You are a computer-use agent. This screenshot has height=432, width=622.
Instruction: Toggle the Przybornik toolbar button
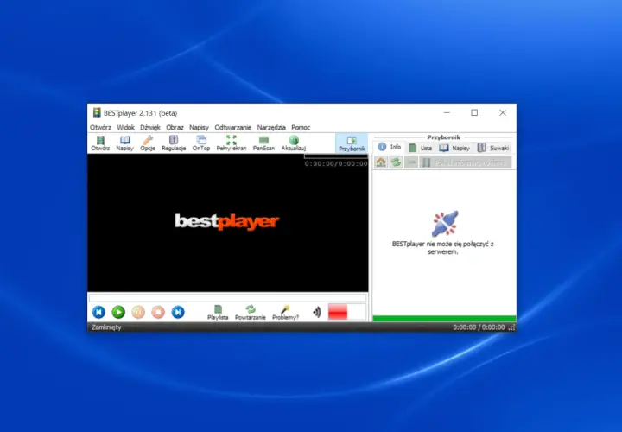[x=352, y=143]
